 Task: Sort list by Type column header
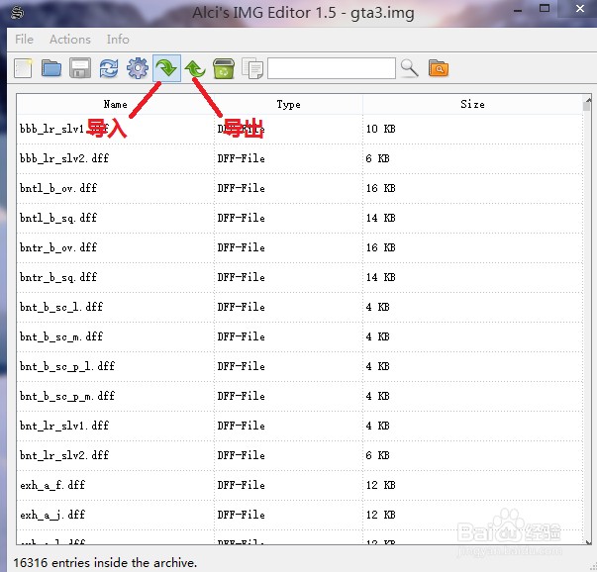tap(288, 104)
